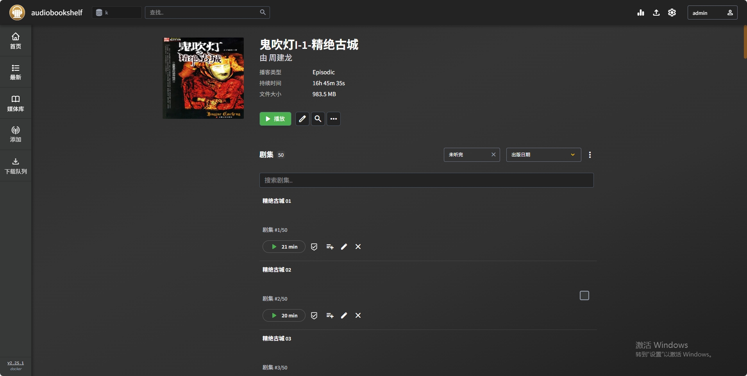The image size is (747, 376).
Task: Open the library selector dropdown labeled k
Action: (x=116, y=13)
